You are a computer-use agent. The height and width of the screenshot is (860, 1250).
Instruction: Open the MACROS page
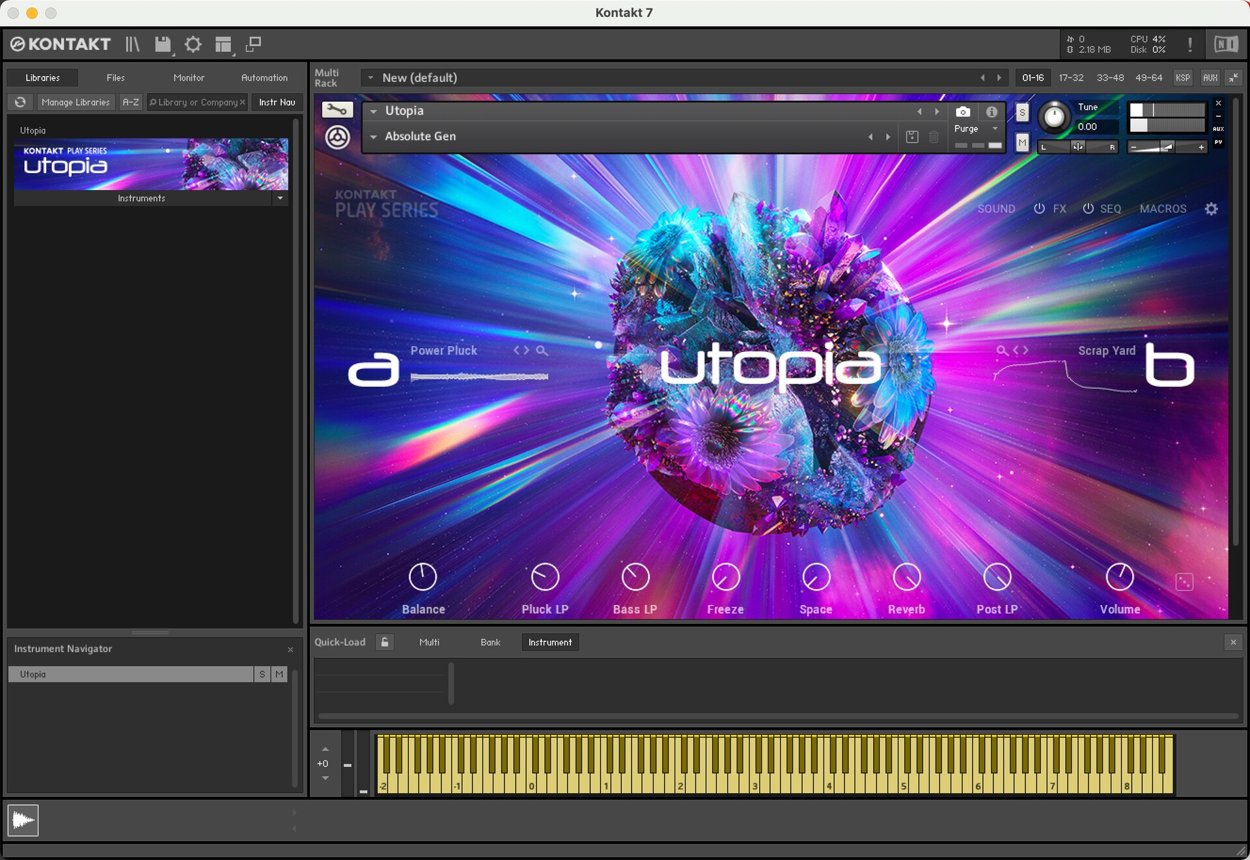1163,209
